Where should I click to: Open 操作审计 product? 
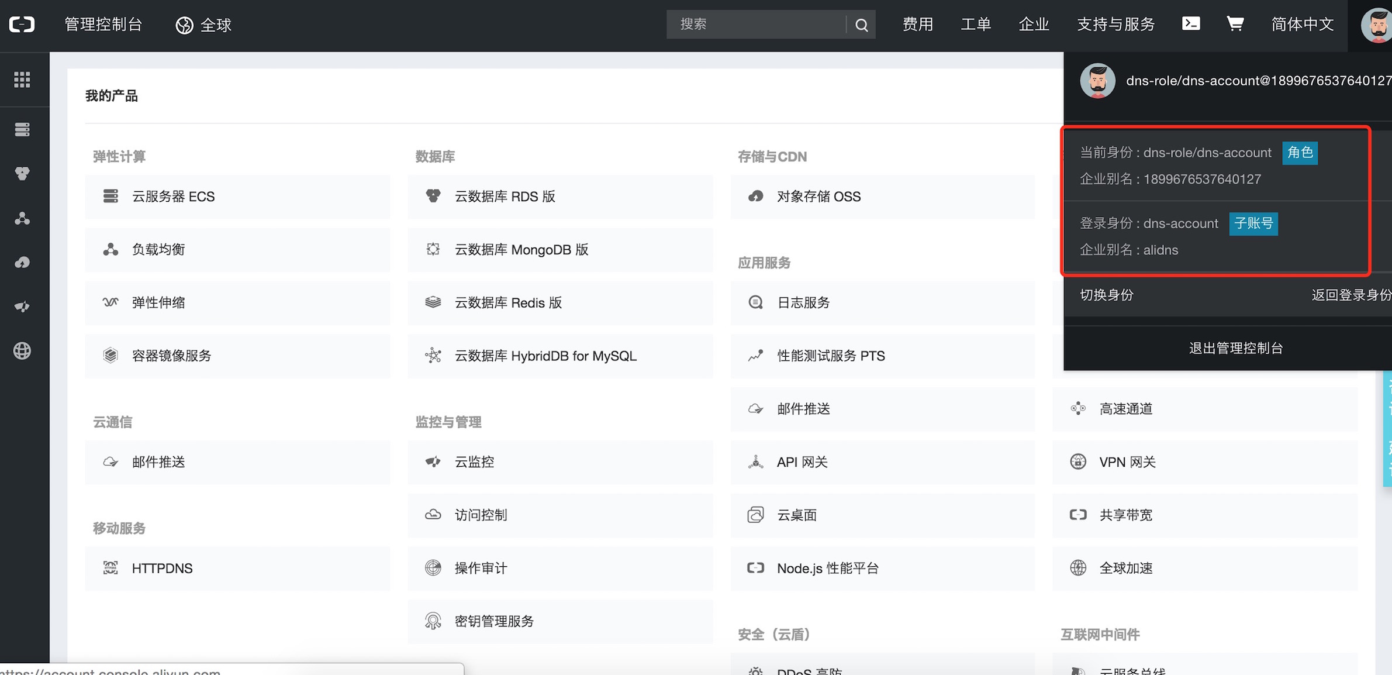[x=560, y=569]
